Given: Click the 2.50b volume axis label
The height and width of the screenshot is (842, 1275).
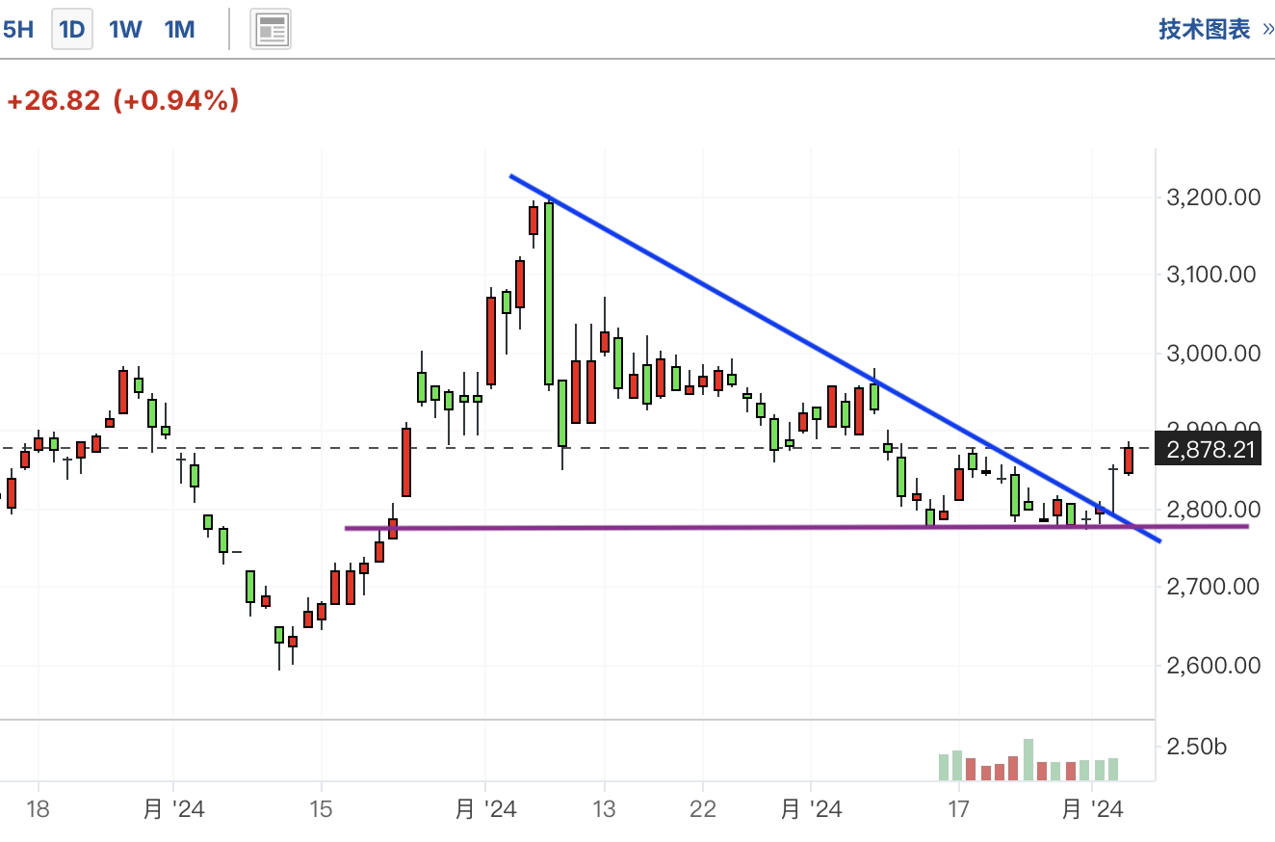Looking at the screenshot, I should click(x=1196, y=747).
